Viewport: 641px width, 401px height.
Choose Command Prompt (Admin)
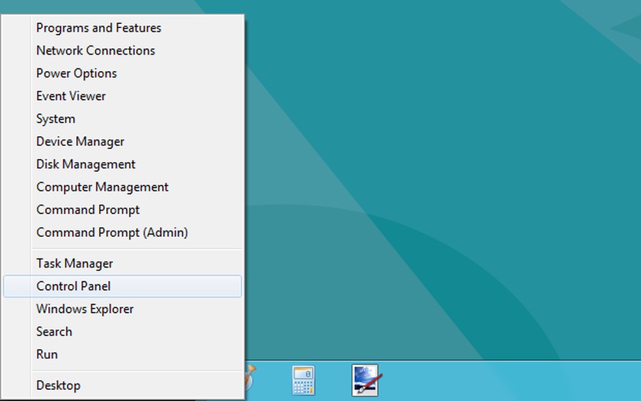point(122,232)
